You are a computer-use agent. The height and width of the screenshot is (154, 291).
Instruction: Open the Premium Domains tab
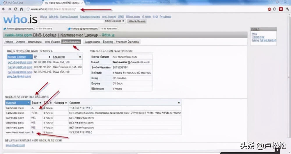[x=127, y=42]
